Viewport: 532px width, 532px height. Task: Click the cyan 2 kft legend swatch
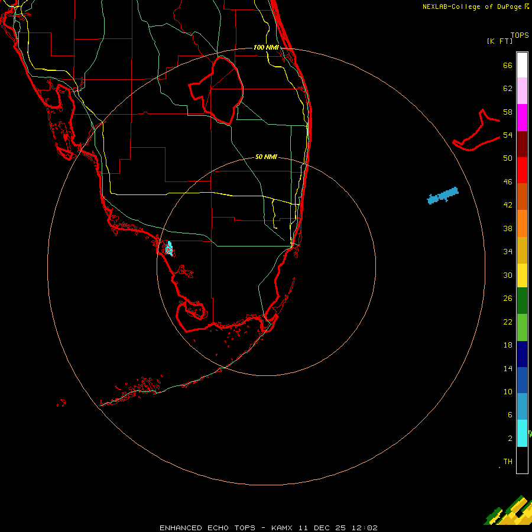[522, 433]
